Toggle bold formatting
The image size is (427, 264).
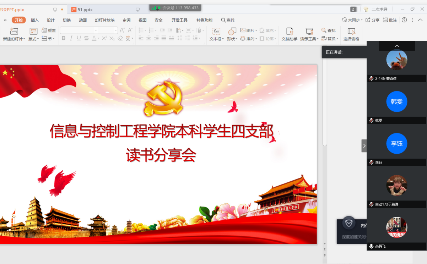tap(64, 38)
